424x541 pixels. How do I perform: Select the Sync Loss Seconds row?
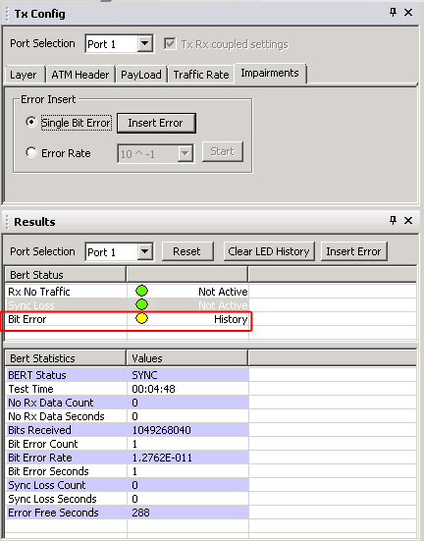pyautogui.click(x=128, y=499)
